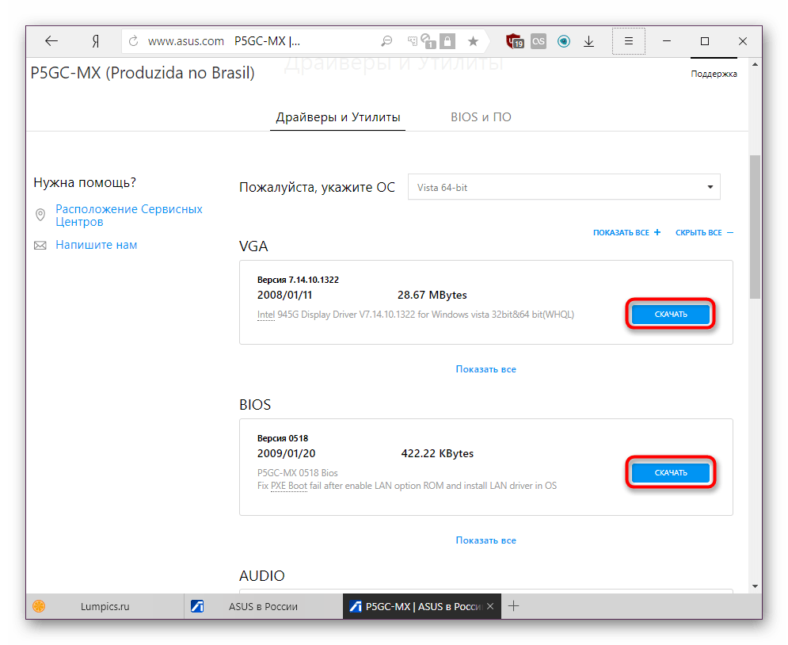This screenshot has height=645, width=788.
Task: Click the red shield extension icon
Action: click(515, 41)
